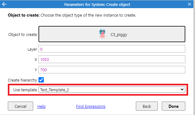Click the Use template label

(x=25, y=90)
